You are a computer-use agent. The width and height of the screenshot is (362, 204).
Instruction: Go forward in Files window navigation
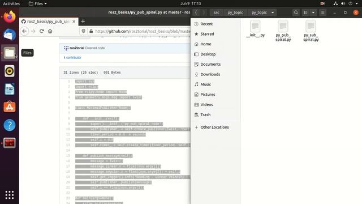(x=204, y=12)
